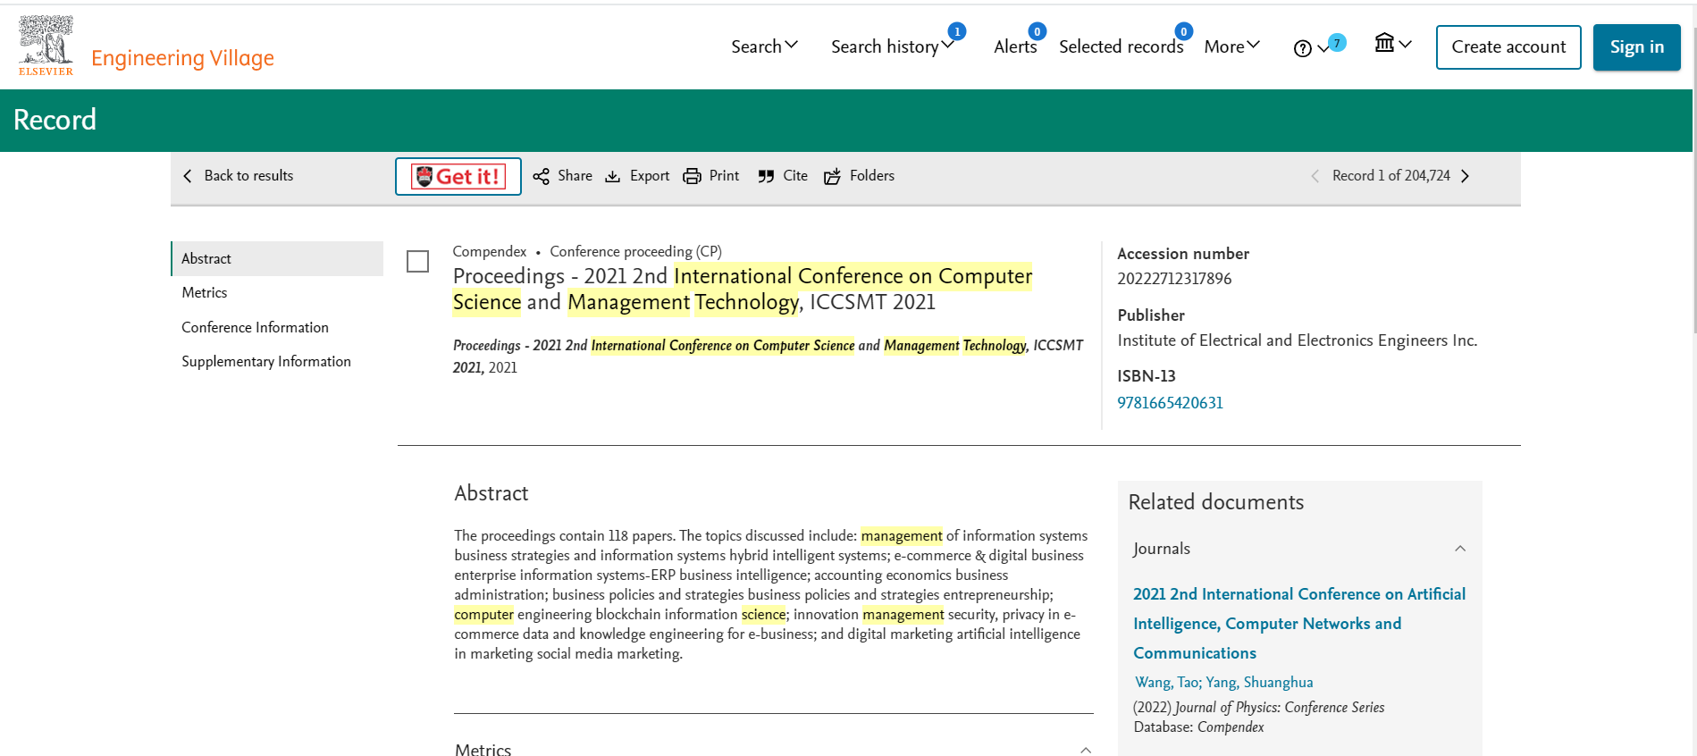Open the Search history menu
Viewport: 1697px width, 756px height.
pyautogui.click(x=892, y=46)
